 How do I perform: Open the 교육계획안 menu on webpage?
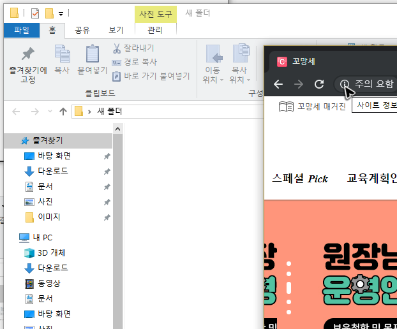[x=371, y=179]
